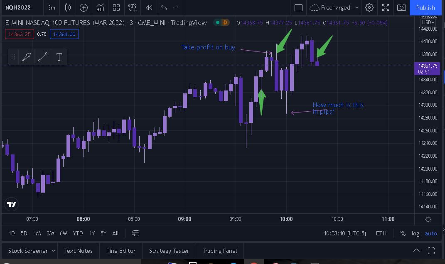Set date range to YTD
The height and width of the screenshot is (264, 445).
tap(78, 233)
